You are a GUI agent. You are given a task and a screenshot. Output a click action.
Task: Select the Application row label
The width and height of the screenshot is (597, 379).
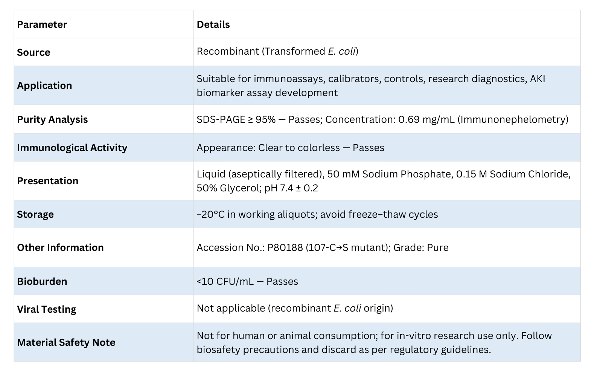coord(44,86)
